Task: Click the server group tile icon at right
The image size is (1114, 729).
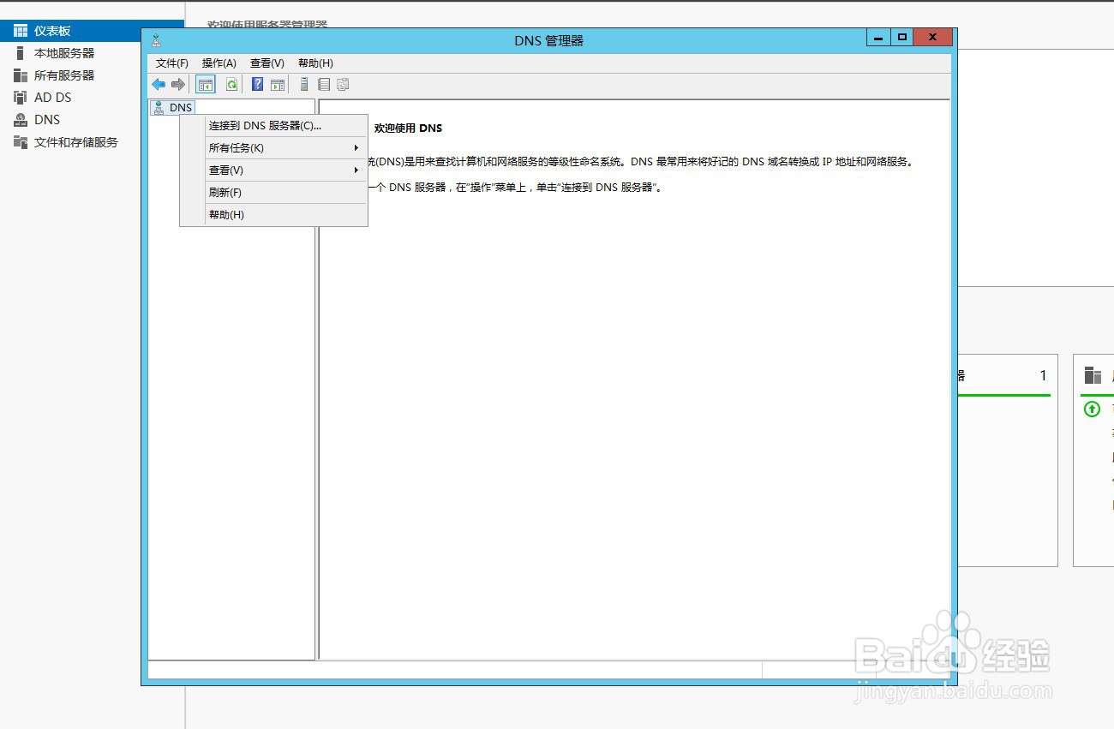Action: [x=1093, y=375]
